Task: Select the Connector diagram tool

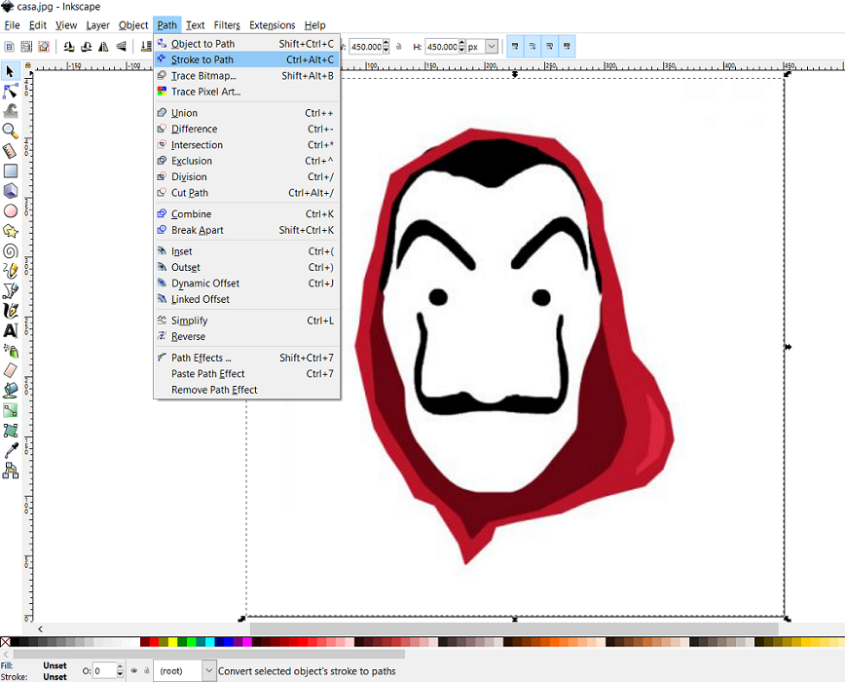Action: coord(11,471)
